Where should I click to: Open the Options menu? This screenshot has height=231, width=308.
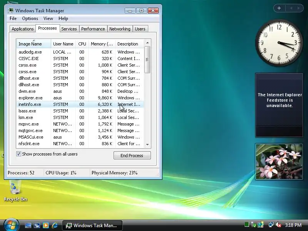(30, 18)
